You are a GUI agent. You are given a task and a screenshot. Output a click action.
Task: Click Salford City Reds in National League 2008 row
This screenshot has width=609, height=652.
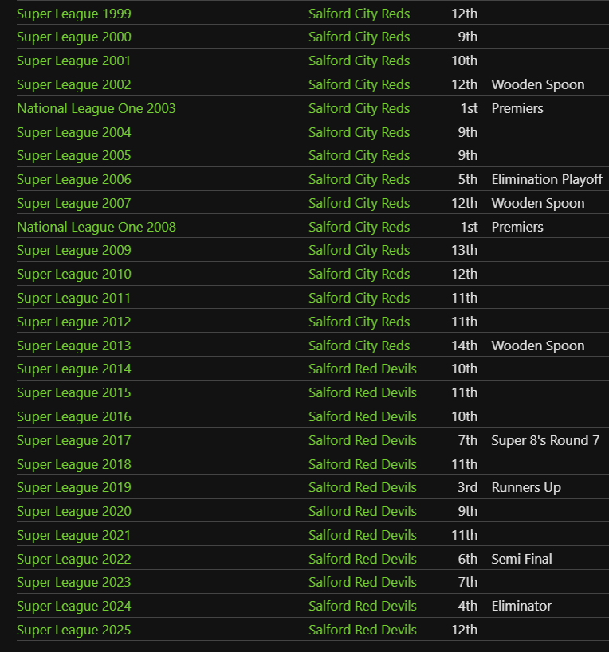(x=360, y=227)
